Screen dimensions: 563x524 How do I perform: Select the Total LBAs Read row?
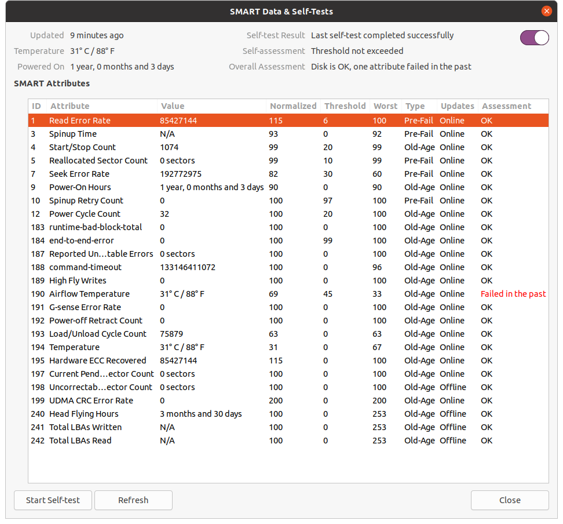tap(288, 440)
